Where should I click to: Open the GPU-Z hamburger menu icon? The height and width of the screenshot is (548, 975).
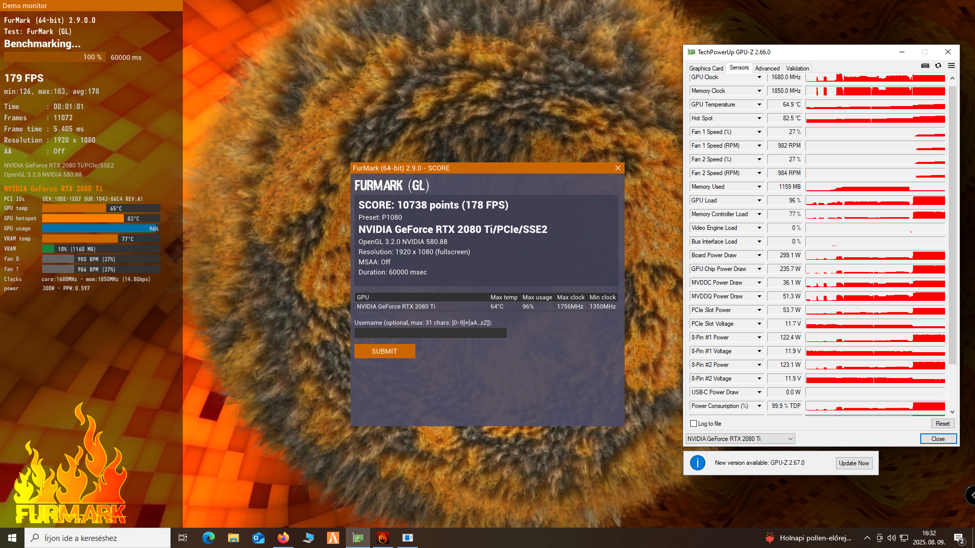[x=952, y=66]
